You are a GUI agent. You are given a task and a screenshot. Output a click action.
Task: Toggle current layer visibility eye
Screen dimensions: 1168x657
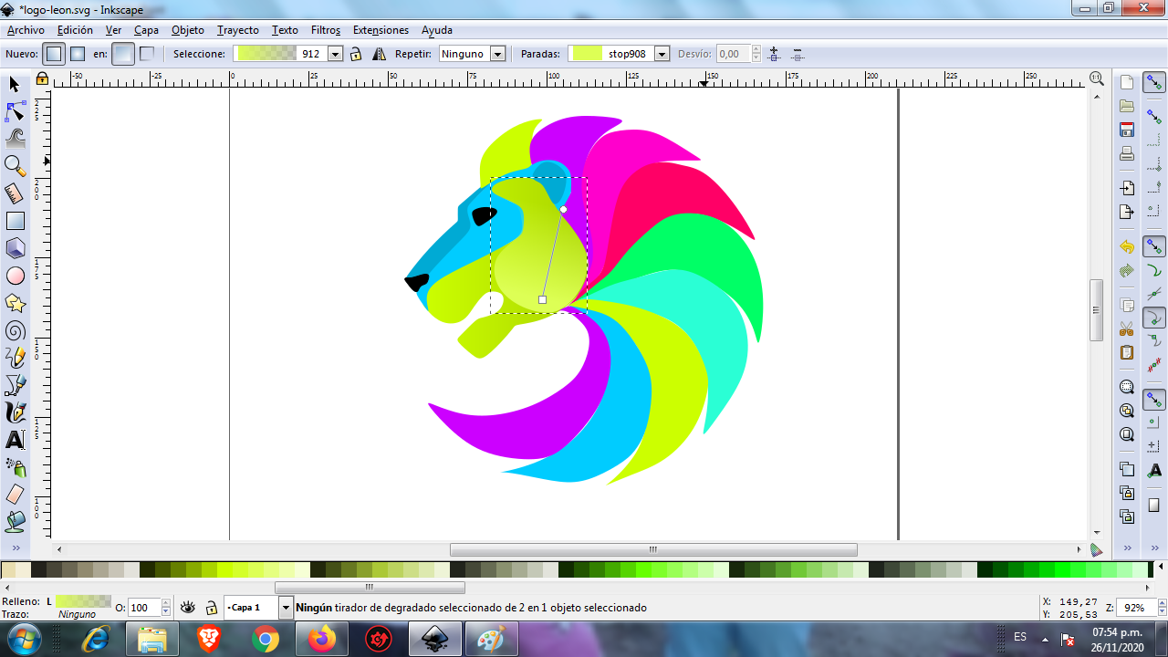pyautogui.click(x=188, y=607)
